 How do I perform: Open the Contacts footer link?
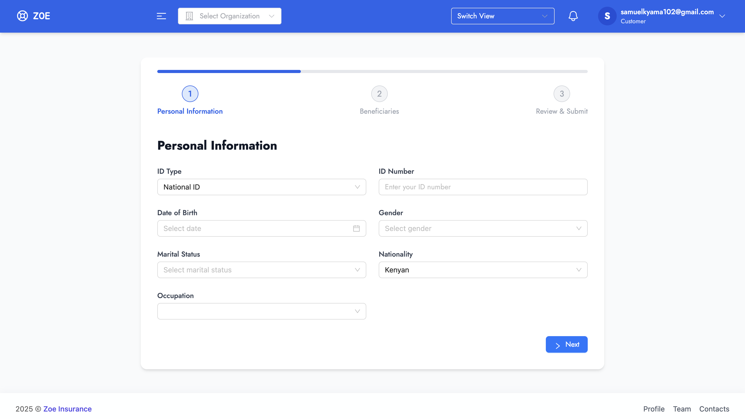714,409
